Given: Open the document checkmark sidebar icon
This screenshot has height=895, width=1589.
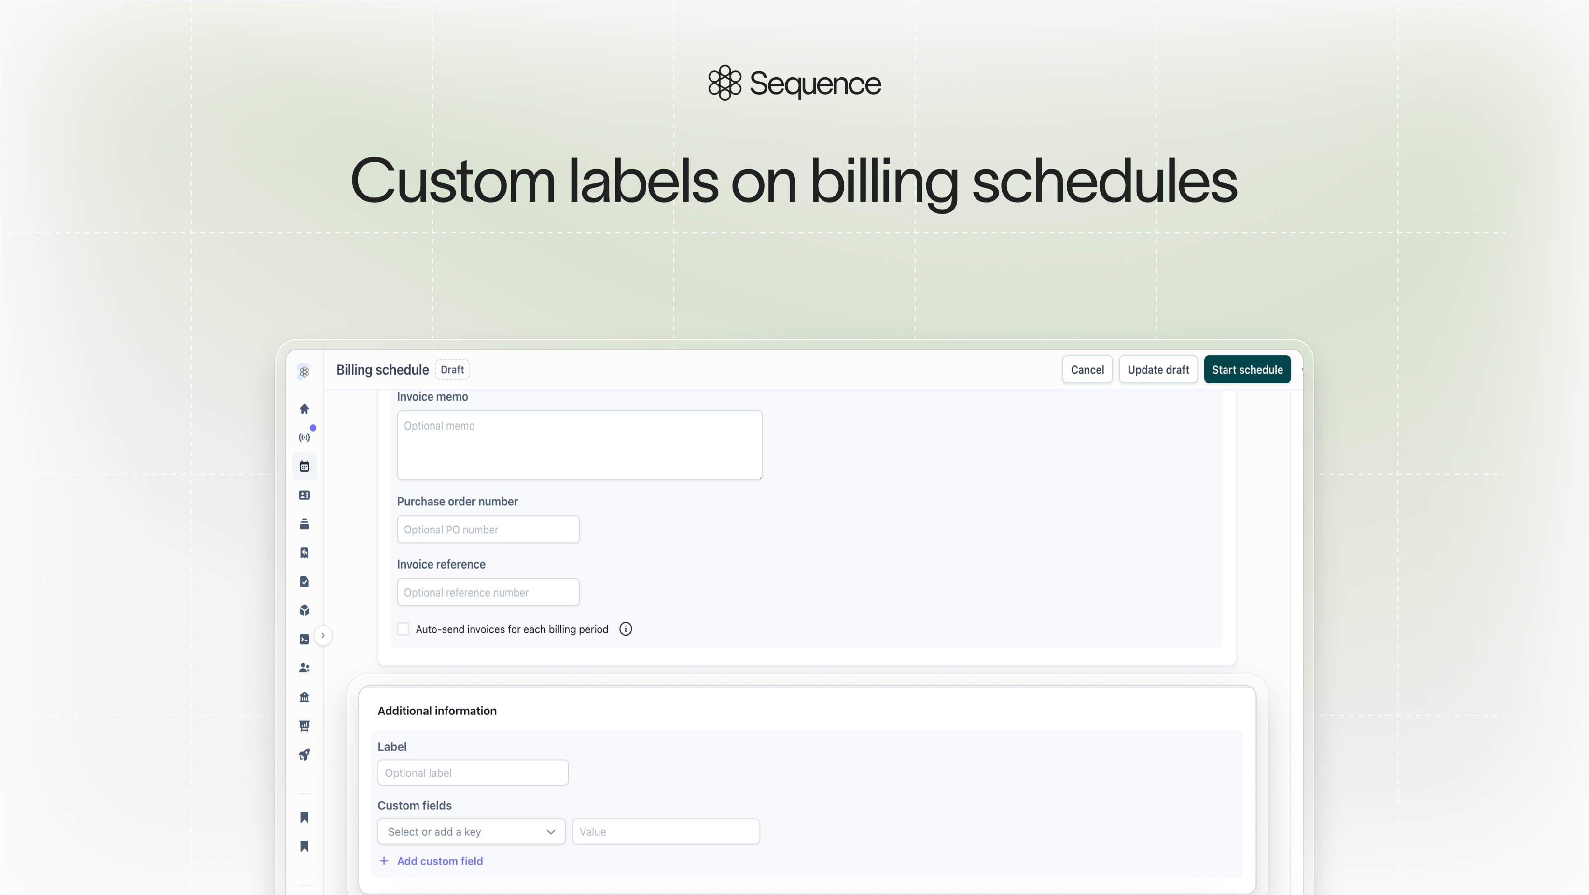Looking at the screenshot, I should click(x=304, y=582).
